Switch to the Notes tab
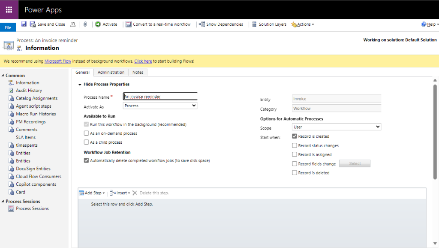The height and width of the screenshot is (248, 439). tap(138, 73)
